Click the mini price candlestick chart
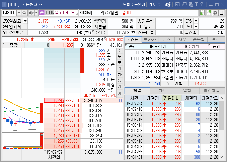 point(23,115)
